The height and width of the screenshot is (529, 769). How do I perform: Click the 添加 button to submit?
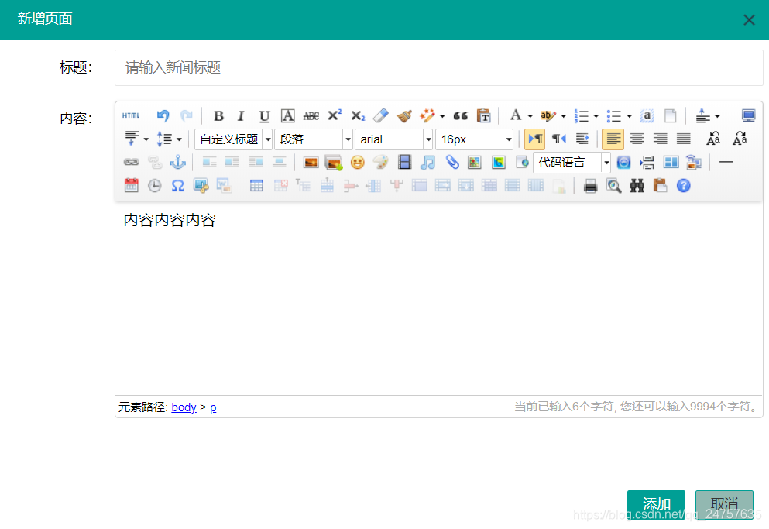point(656,503)
